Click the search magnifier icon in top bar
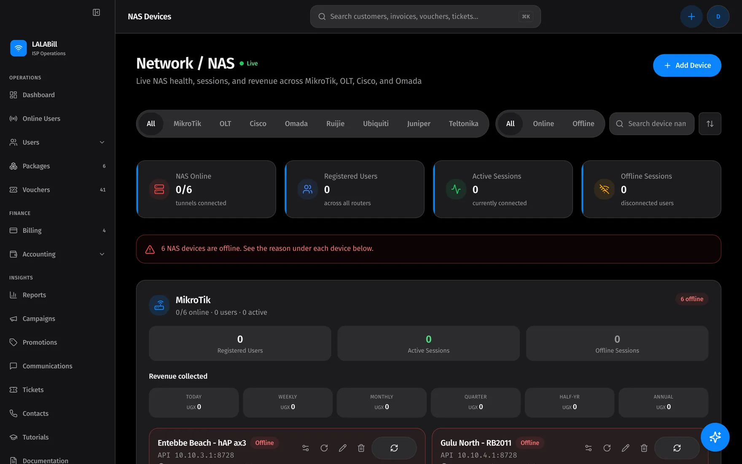This screenshot has height=464, width=742. coord(322,16)
